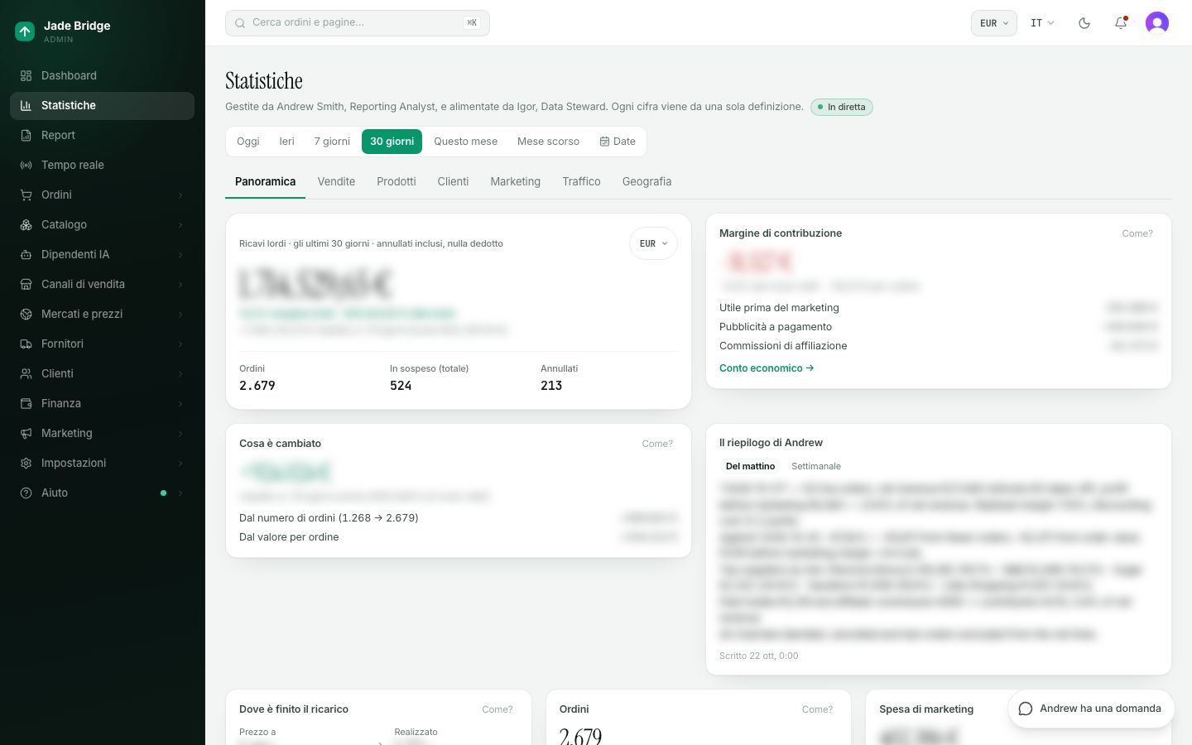Screen dimensions: 1192x745
Task: Open notifications bell
Action: pyautogui.click(x=1121, y=23)
